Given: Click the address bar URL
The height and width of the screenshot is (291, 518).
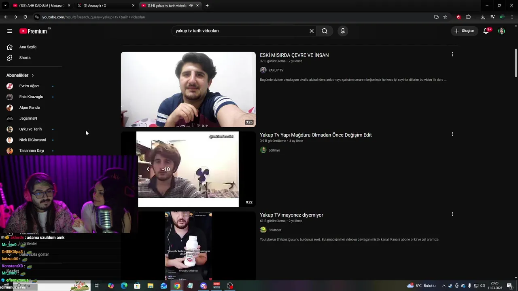Looking at the screenshot, I should point(93,17).
